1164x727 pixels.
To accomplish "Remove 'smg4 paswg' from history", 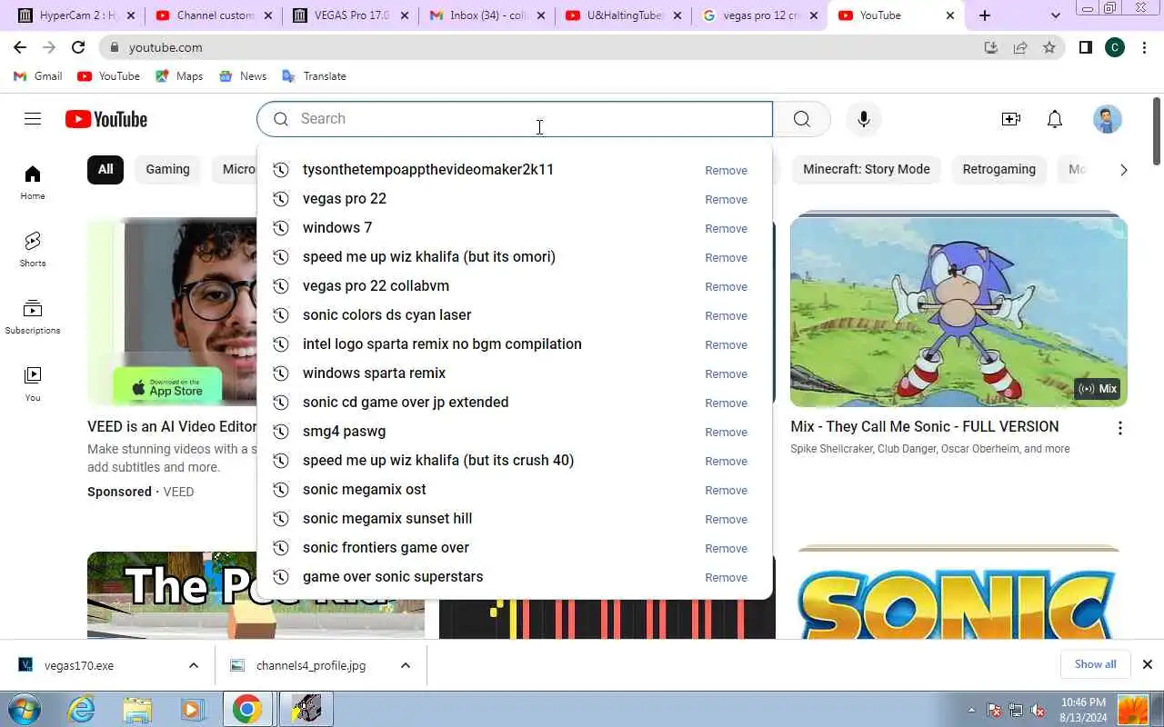I will (726, 432).
